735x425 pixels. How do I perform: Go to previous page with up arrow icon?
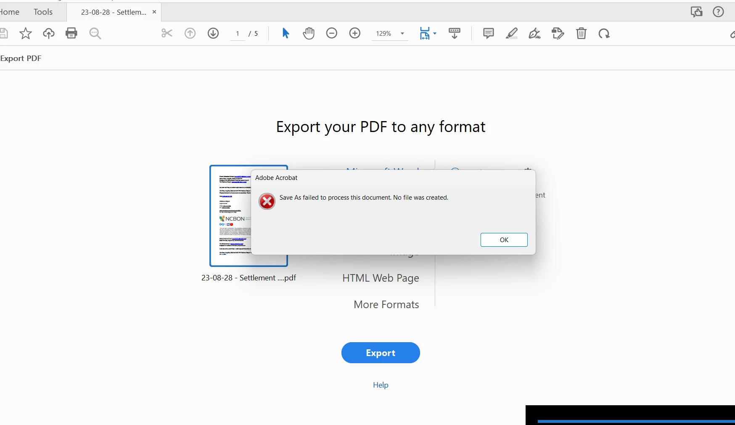click(x=190, y=33)
